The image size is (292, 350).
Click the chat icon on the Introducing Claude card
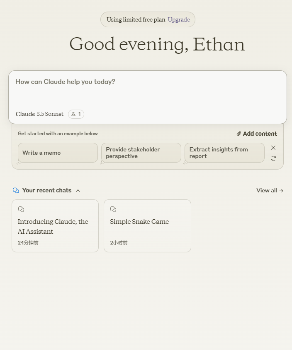pos(21,209)
